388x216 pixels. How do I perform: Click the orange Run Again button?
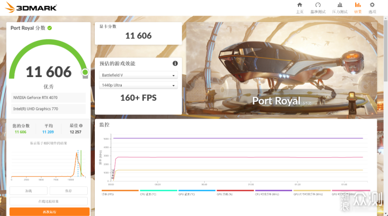tap(49, 212)
